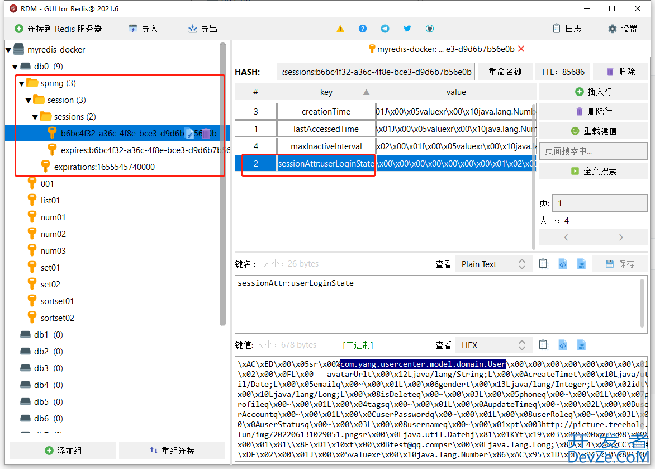Collapse the myredis-docker server node
Image resolution: width=655 pixels, height=469 pixels.
[8, 50]
